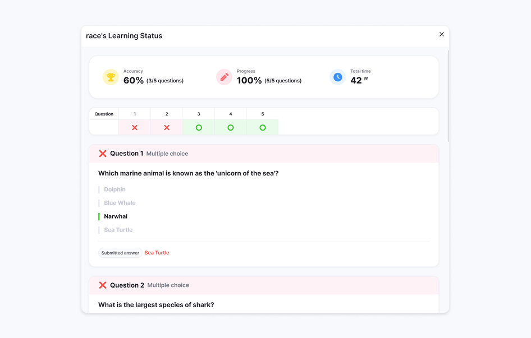Screen dimensions: 531x338
Task: Click the blue clock Total time icon
Action: pyautogui.click(x=338, y=77)
